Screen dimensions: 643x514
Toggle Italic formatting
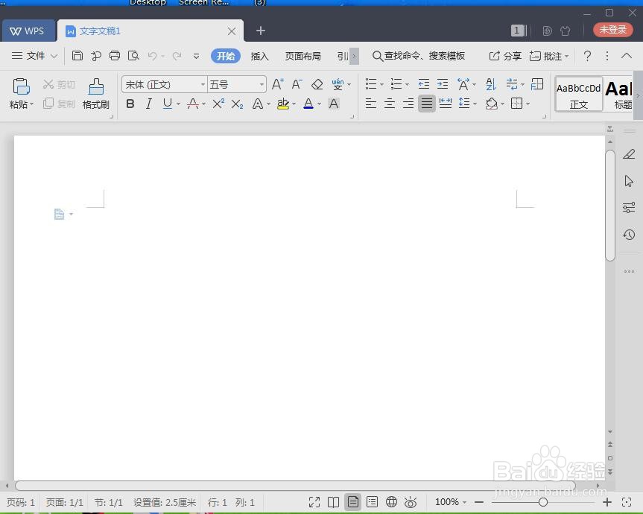[149, 104]
